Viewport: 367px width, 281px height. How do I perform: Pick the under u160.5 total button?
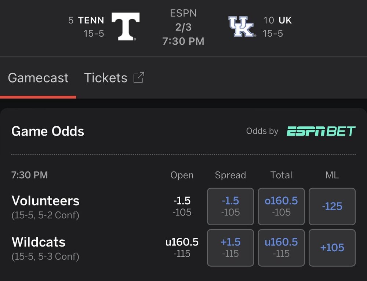[x=281, y=248]
